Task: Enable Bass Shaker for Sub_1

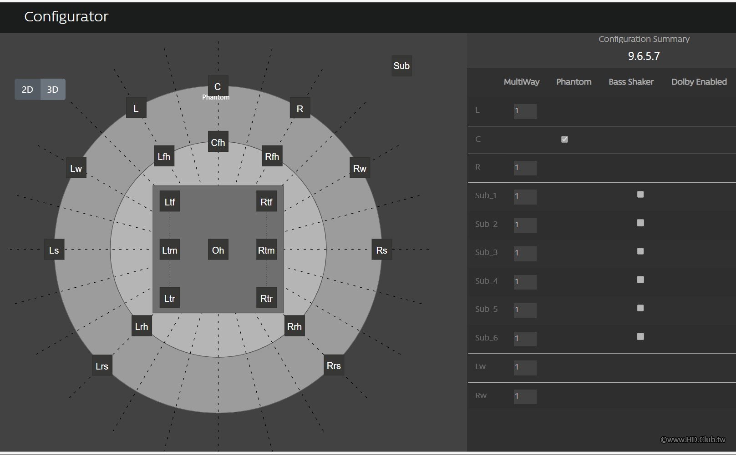Action: click(x=640, y=195)
